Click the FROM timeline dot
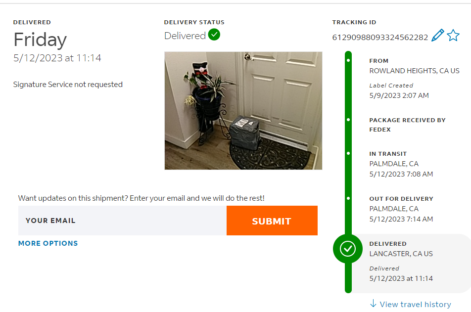 (x=348, y=61)
